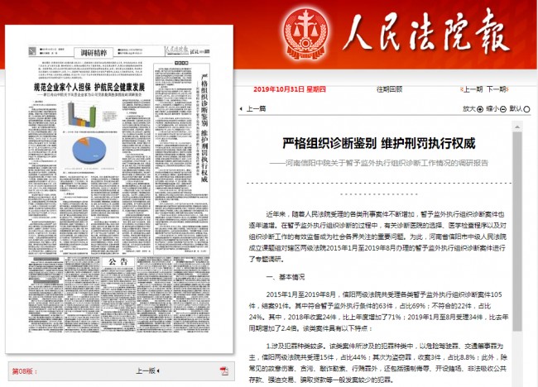Click the 调研精粹 section header on page image
The width and height of the screenshot is (538, 387).
click(x=94, y=52)
